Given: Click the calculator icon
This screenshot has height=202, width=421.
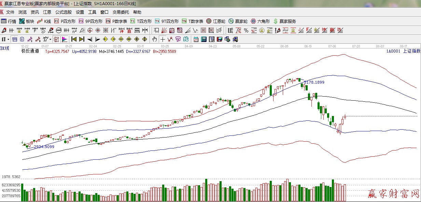Looking at the screenshot, I should [204, 39].
